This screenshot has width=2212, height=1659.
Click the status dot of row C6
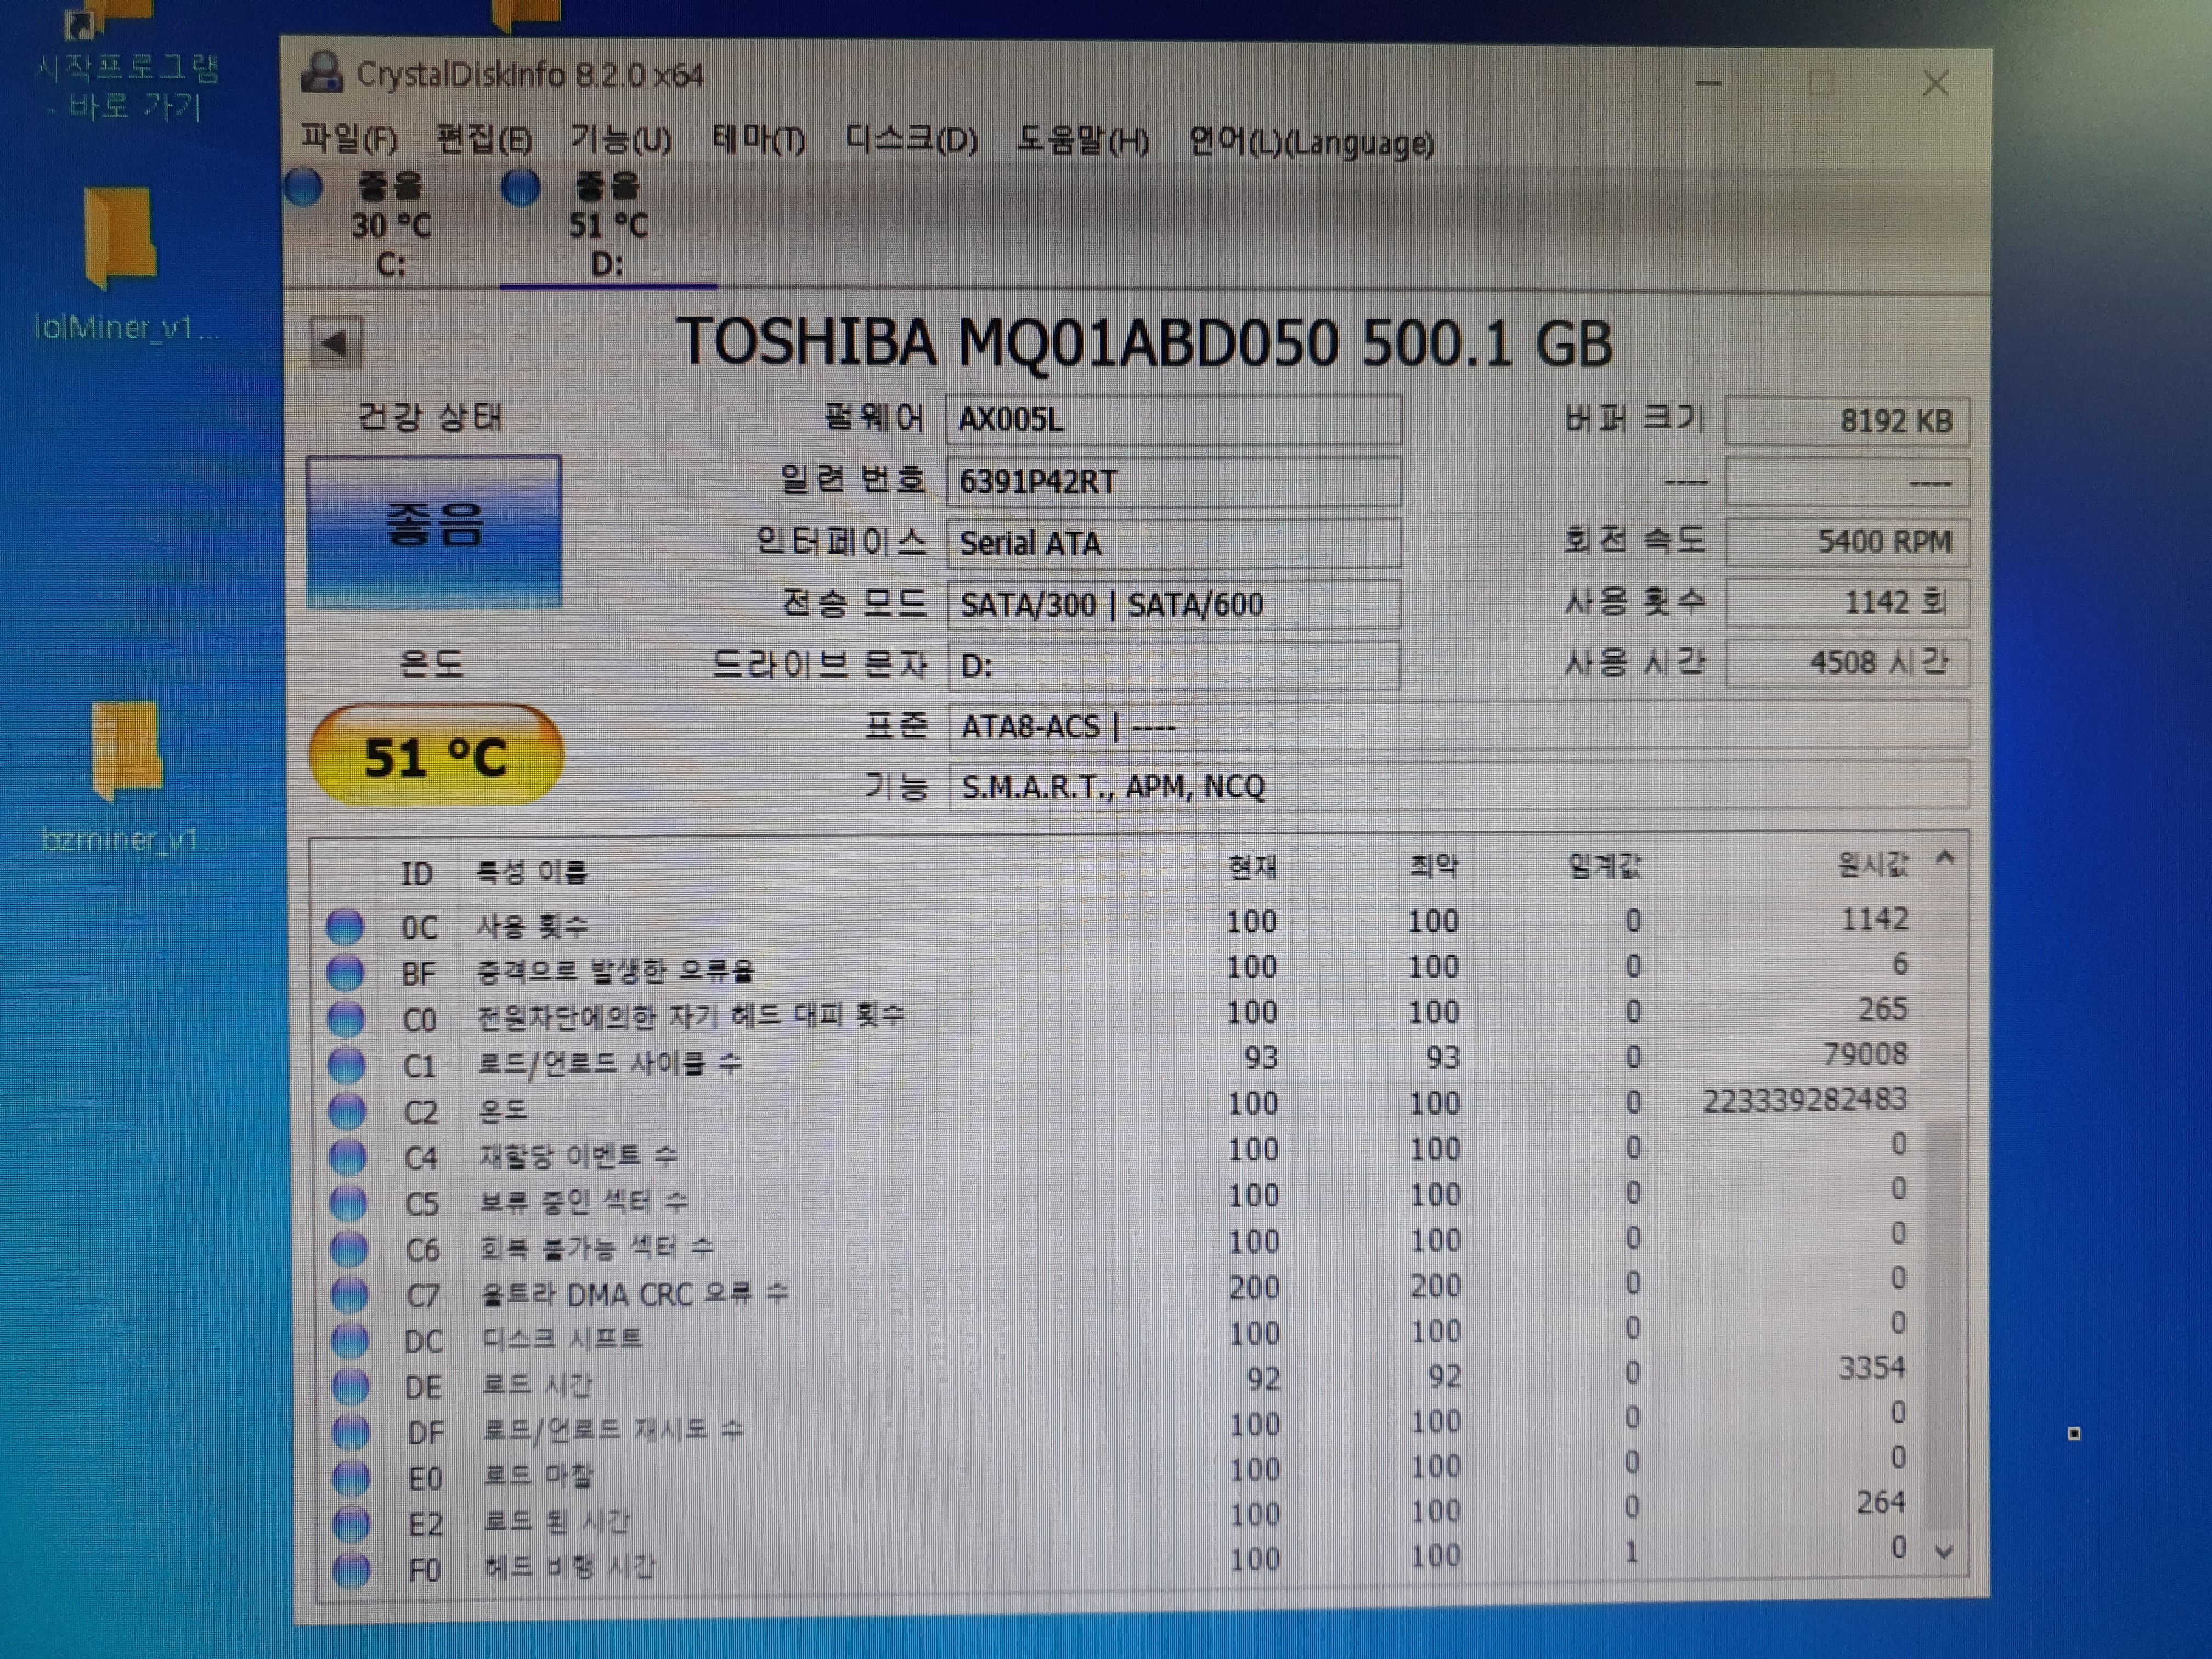click(349, 1248)
